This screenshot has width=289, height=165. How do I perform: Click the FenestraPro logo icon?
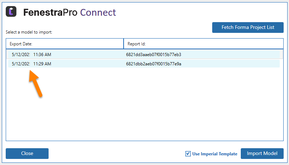tap(11, 11)
